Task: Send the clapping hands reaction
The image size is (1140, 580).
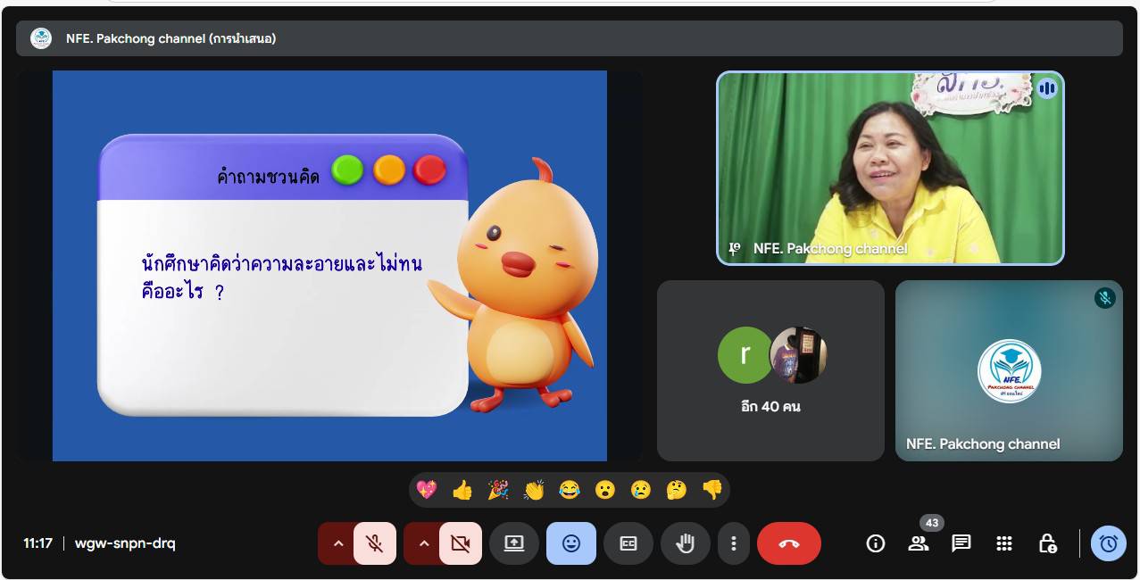Action: click(534, 490)
